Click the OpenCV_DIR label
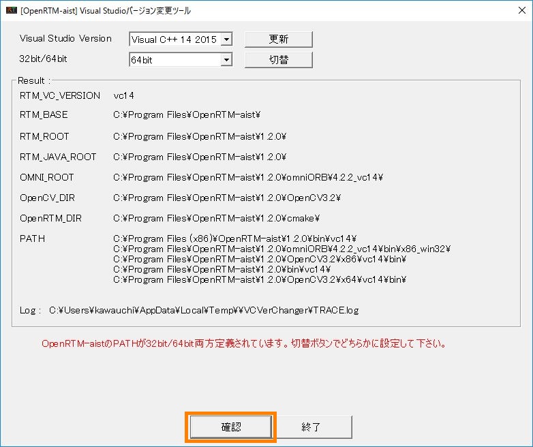 [x=47, y=198]
